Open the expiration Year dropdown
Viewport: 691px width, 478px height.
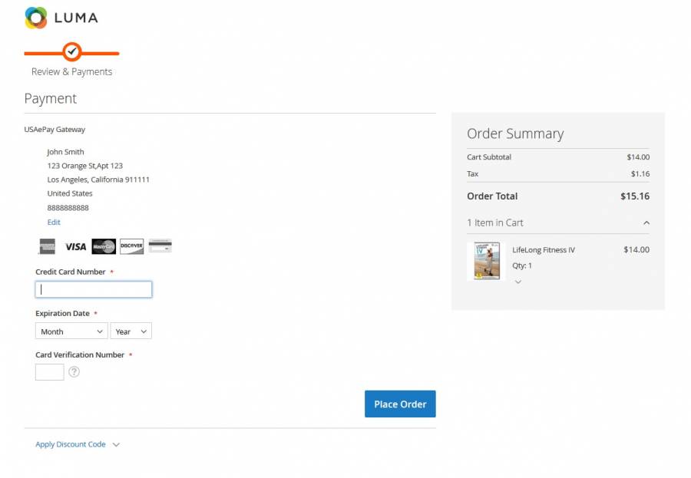[131, 331]
